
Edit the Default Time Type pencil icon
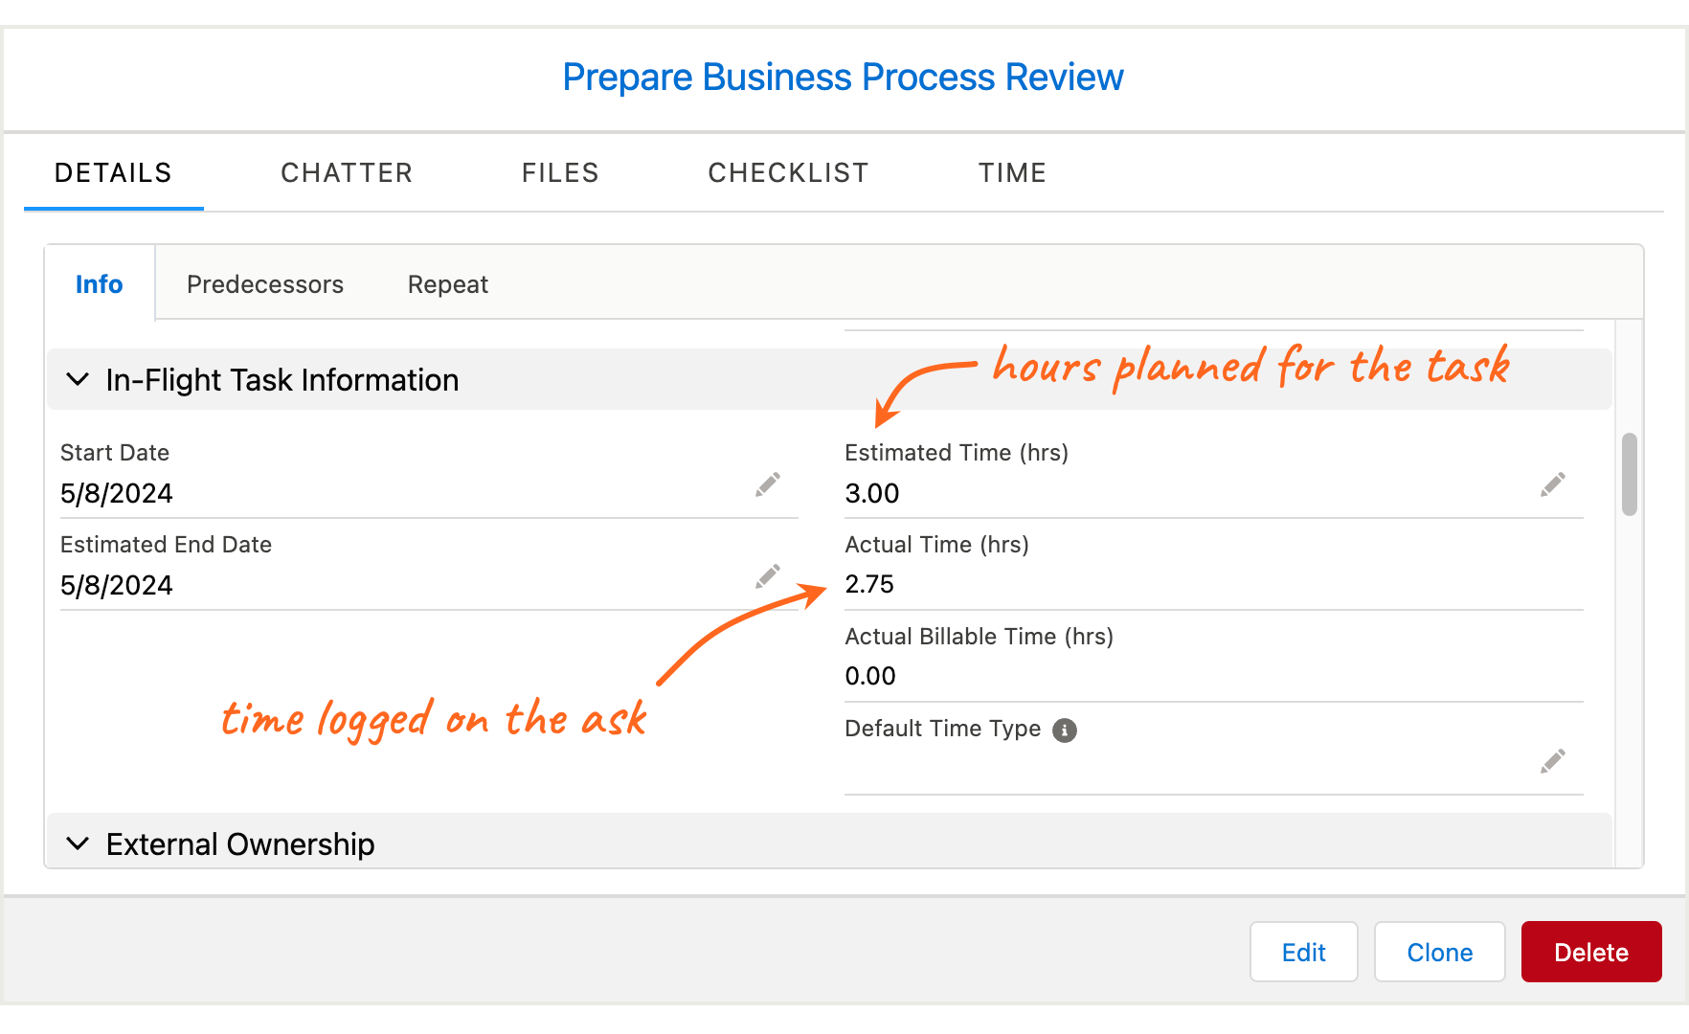click(1553, 761)
